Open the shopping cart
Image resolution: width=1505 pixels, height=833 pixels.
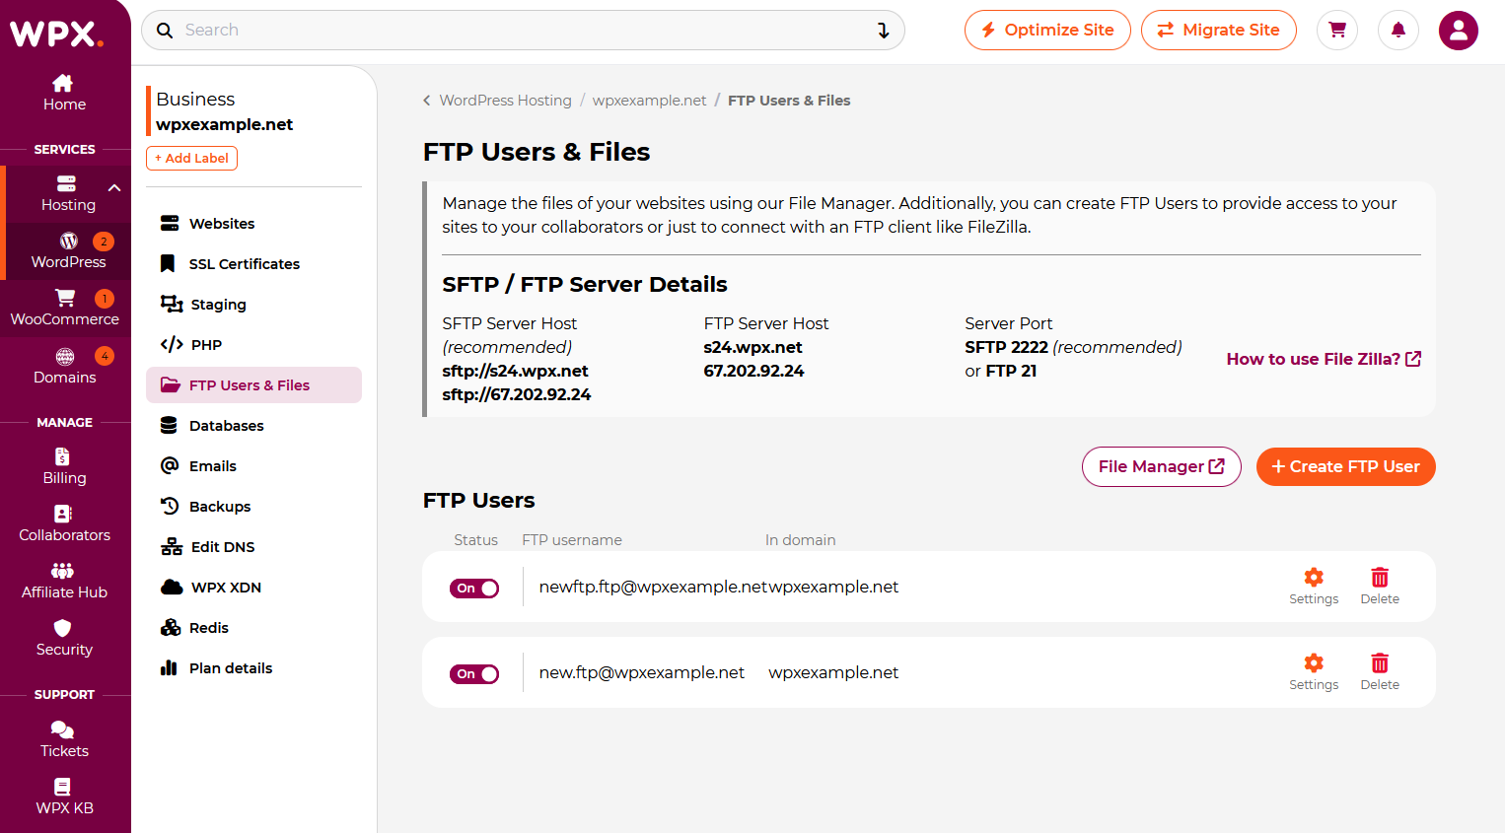coord(1337,30)
